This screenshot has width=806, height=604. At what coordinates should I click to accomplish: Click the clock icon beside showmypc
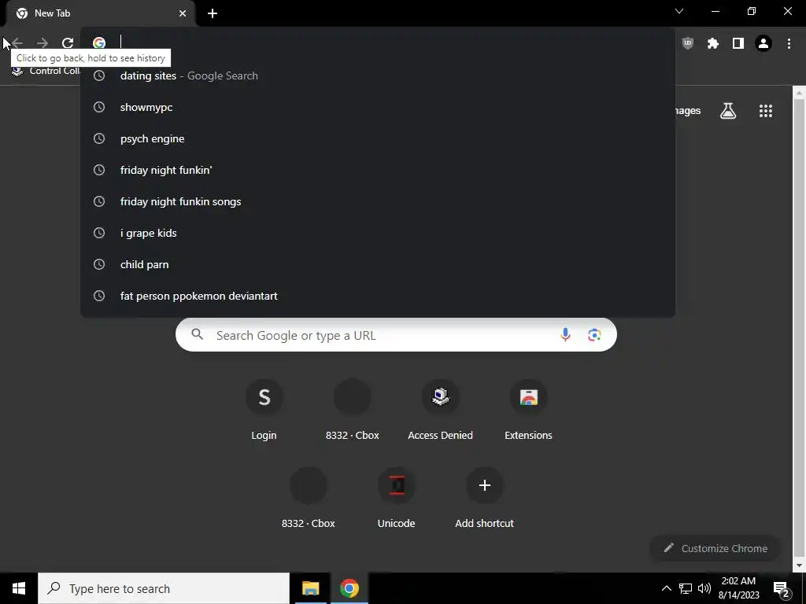(x=98, y=107)
